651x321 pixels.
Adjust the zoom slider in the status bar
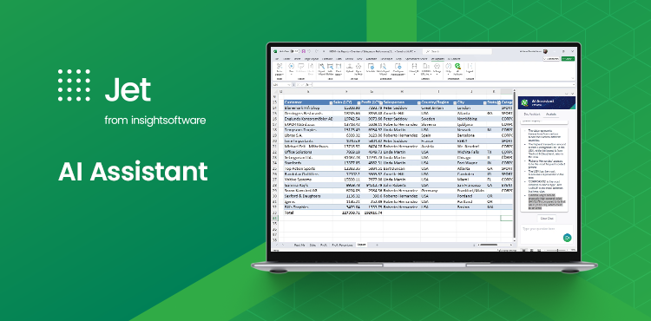coord(556,250)
